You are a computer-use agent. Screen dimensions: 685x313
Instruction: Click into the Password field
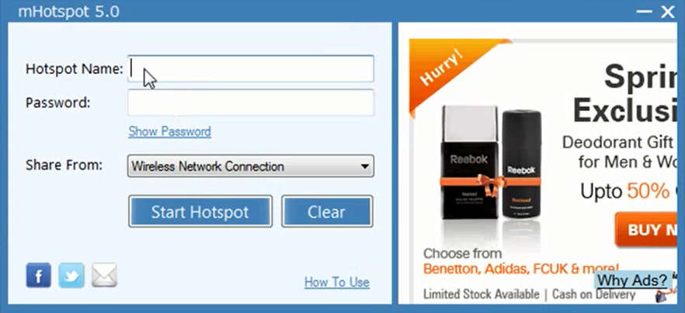coord(251,103)
